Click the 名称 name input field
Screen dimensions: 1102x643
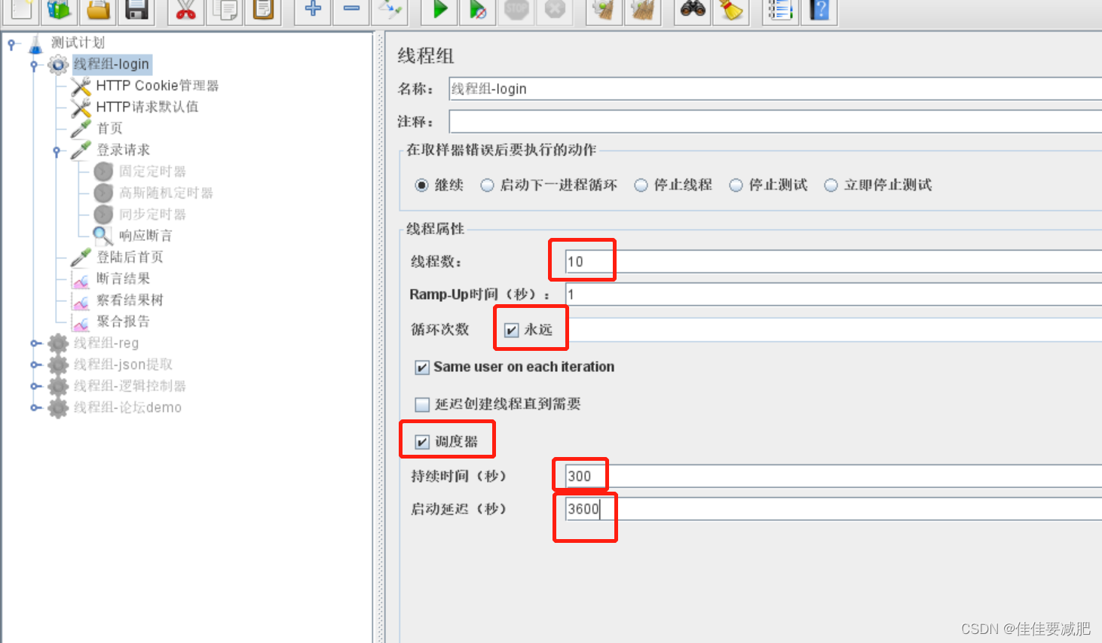click(775, 89)
